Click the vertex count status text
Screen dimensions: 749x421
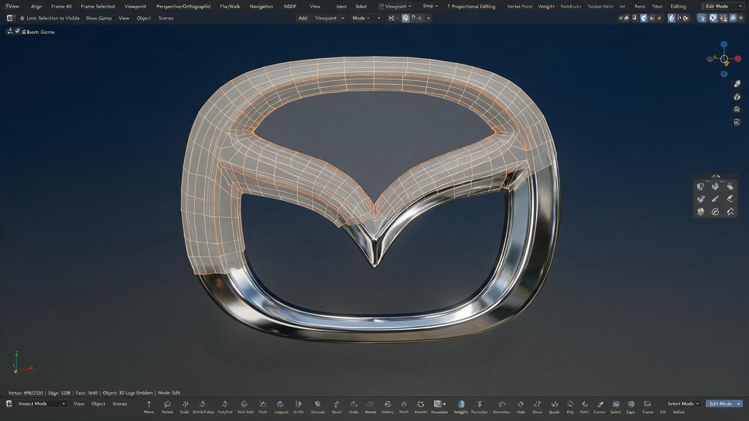pos(26,393)
